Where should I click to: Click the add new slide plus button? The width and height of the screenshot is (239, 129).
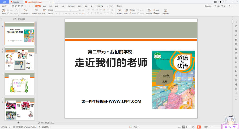pyautogui.click(x=18, y=122)
